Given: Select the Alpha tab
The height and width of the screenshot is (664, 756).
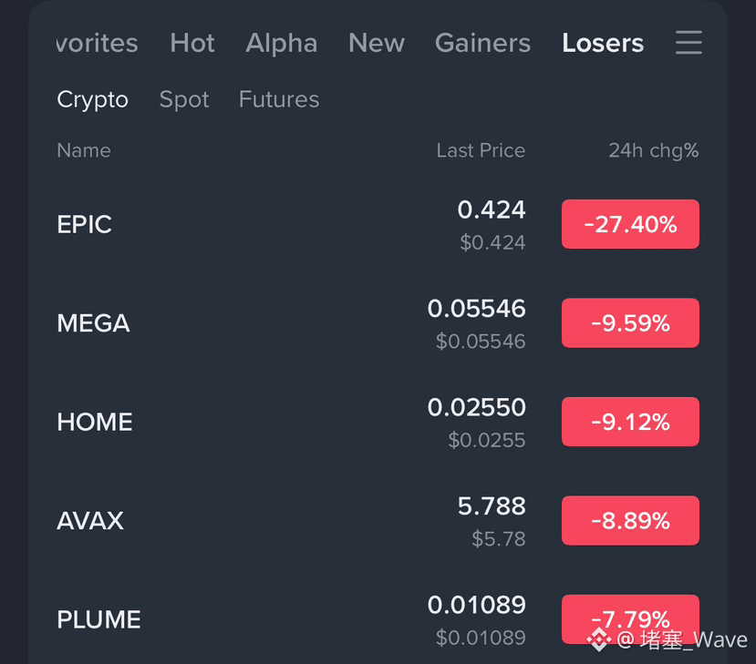Looking at the screenshot, I should (x=282, y=44).
